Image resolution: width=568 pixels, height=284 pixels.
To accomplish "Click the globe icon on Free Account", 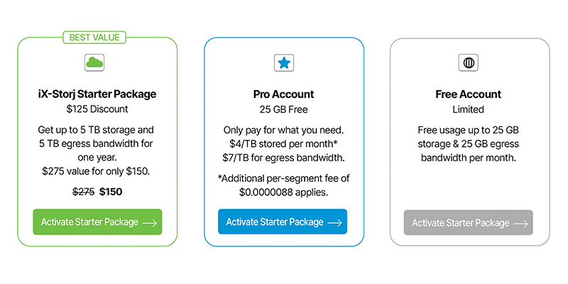I will [469, 63].
